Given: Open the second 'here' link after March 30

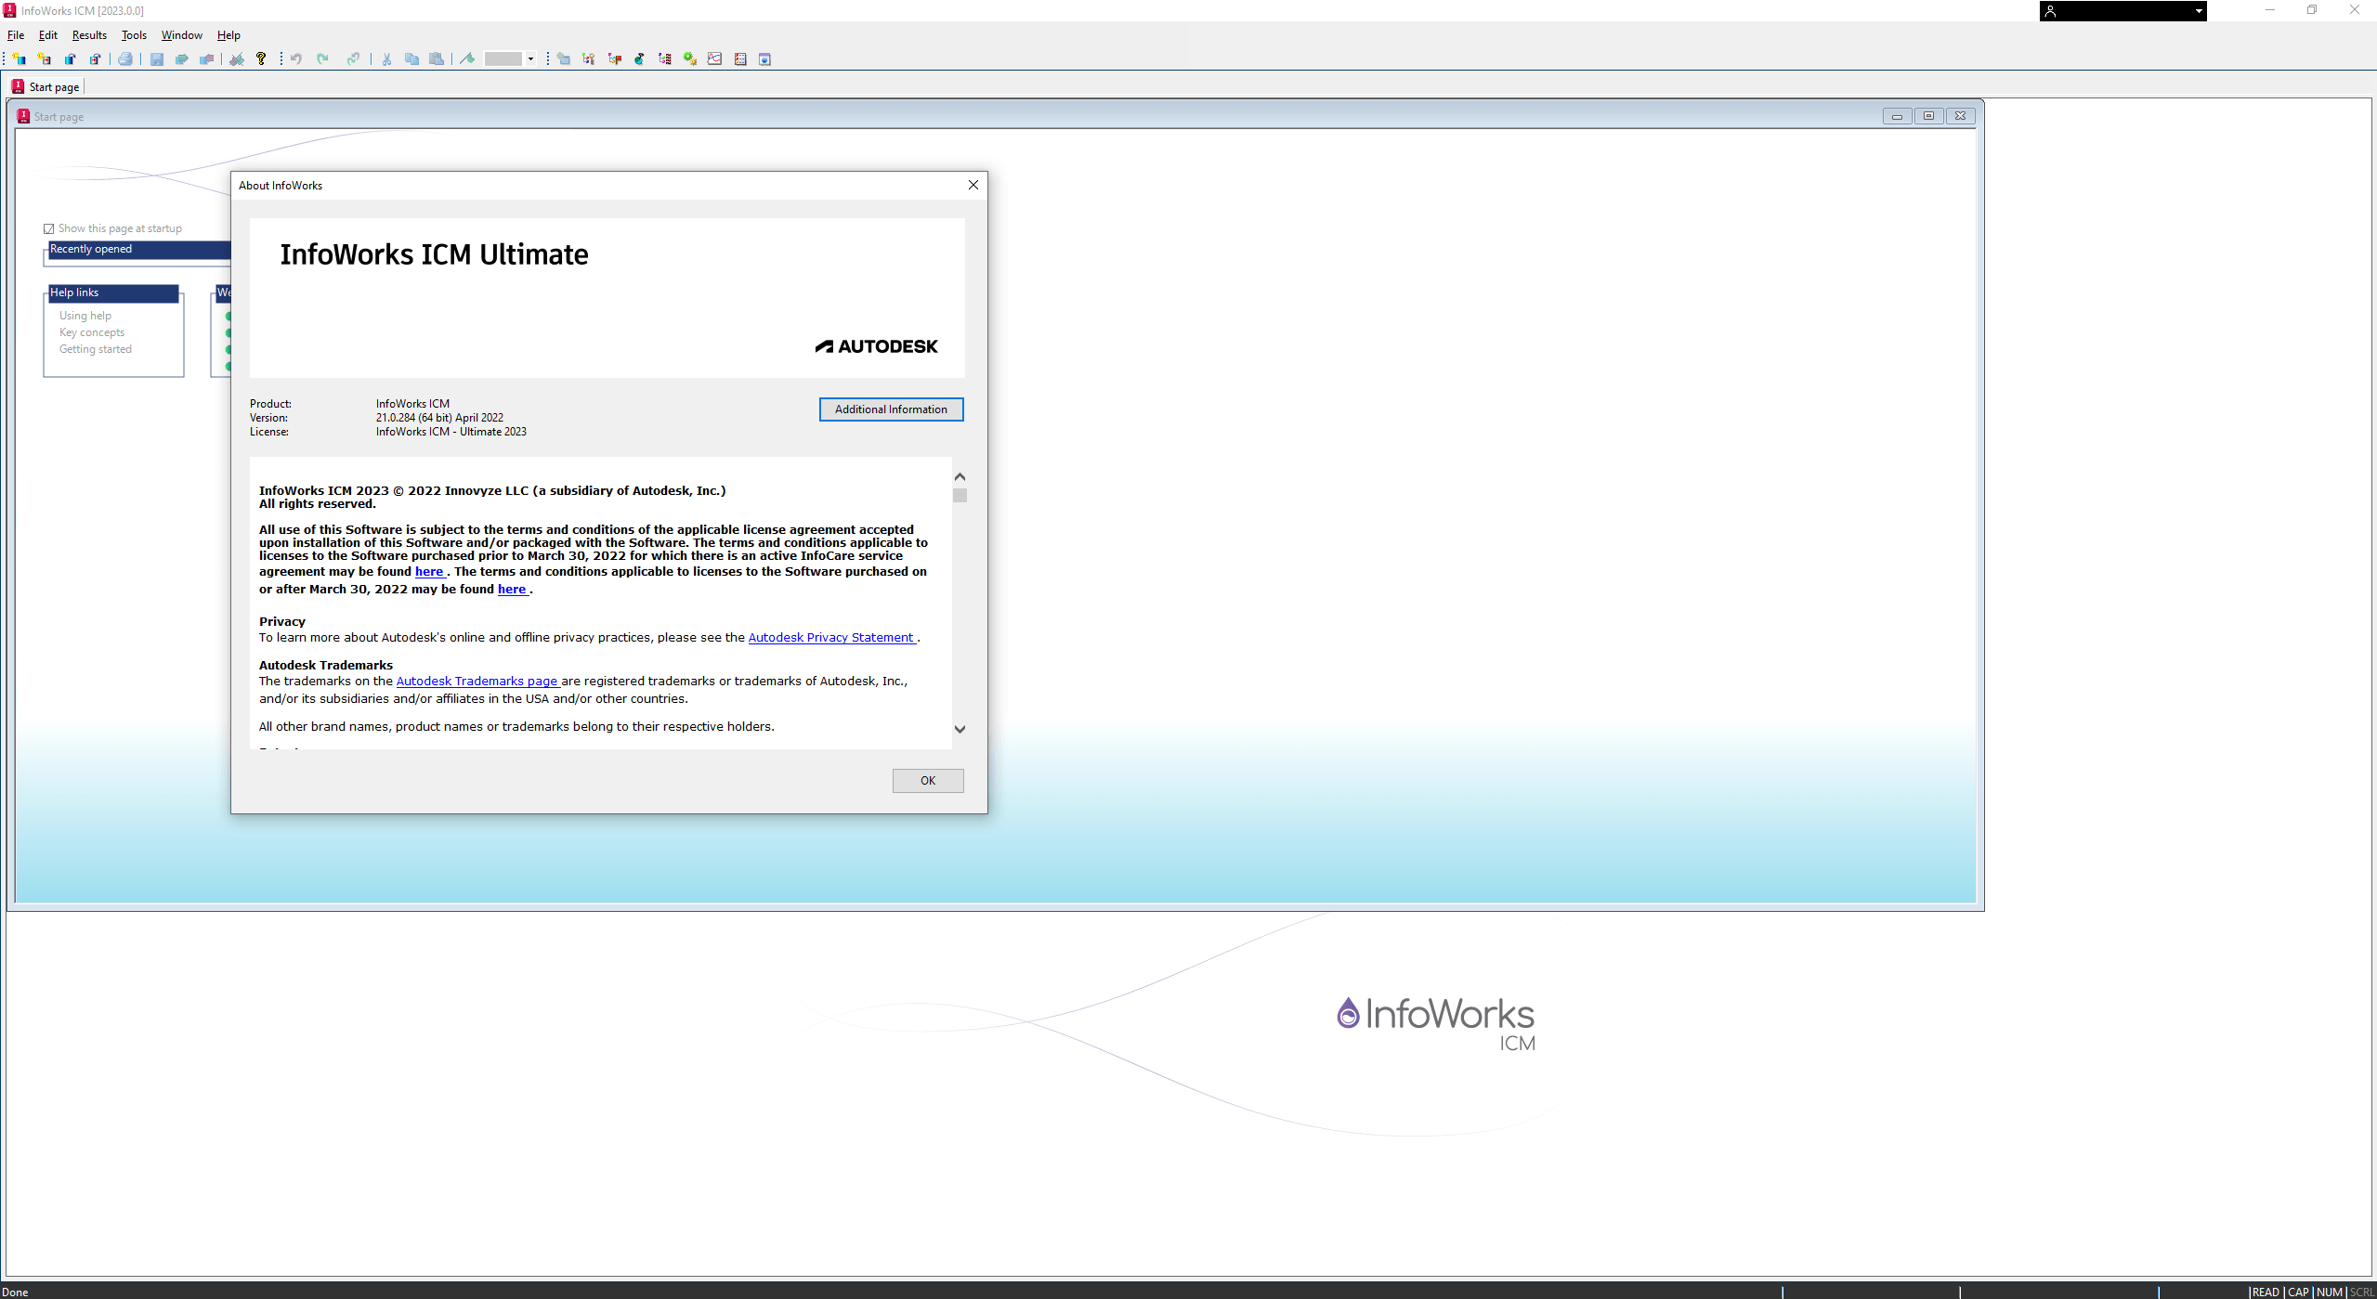Looking at the screenshot, I should [512, 590].
